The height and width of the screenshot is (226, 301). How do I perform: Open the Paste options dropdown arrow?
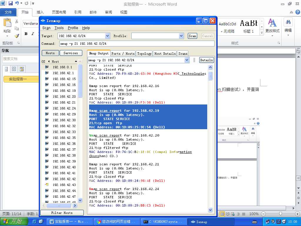click(x=7, y=36)
